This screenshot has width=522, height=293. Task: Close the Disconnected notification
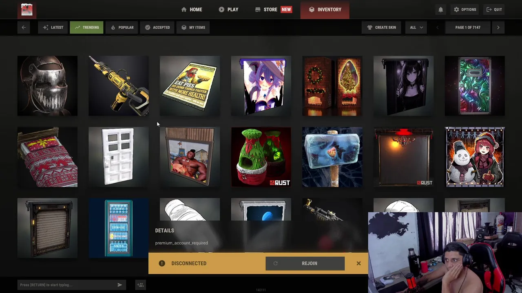[x=358, y=263]
